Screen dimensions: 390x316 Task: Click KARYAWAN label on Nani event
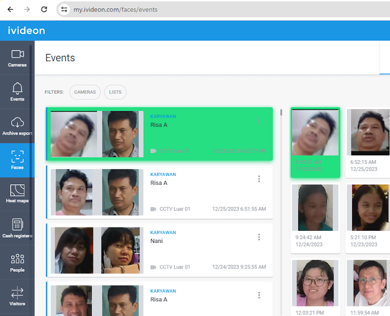[163, 232]
